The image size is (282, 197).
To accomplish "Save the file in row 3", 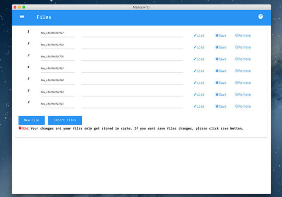I will coord(221,59).
